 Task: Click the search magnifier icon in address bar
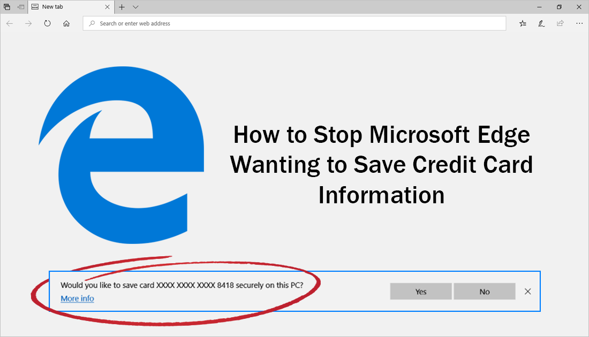coord(92,23)
